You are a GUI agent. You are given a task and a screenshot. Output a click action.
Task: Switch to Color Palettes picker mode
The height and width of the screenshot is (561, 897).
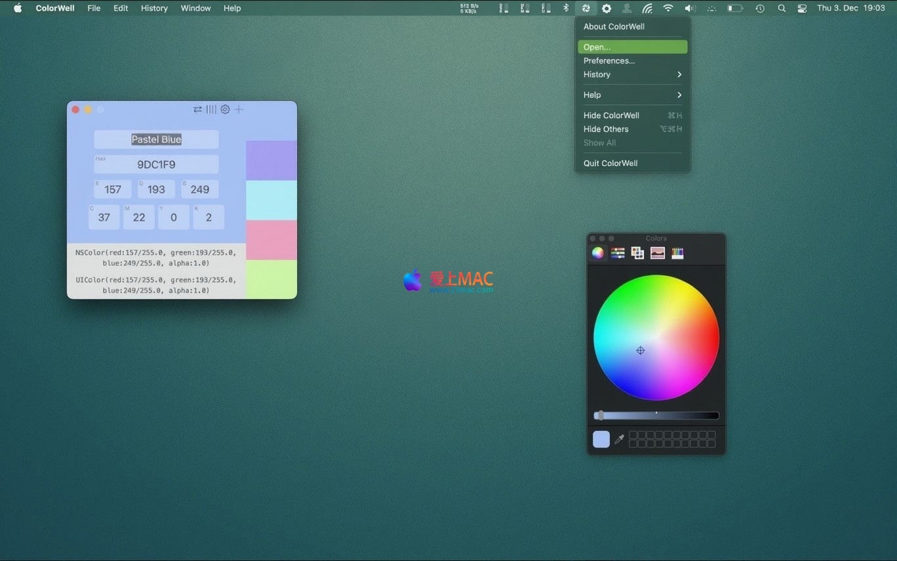(x=637, y=253)
